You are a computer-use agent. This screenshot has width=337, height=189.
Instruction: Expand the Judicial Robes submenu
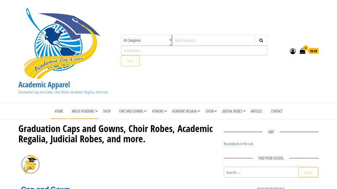click(x=244, y=111)
